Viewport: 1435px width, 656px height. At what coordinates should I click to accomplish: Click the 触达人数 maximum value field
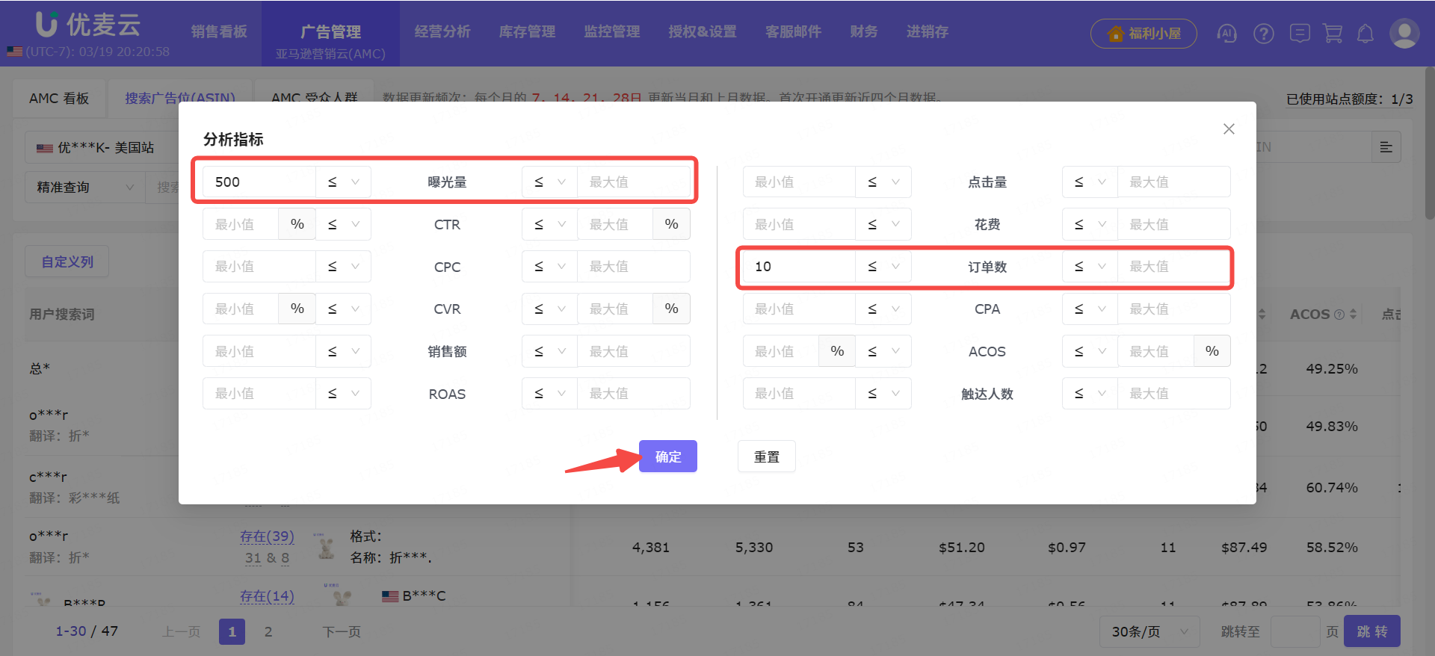pos(1173,393)
